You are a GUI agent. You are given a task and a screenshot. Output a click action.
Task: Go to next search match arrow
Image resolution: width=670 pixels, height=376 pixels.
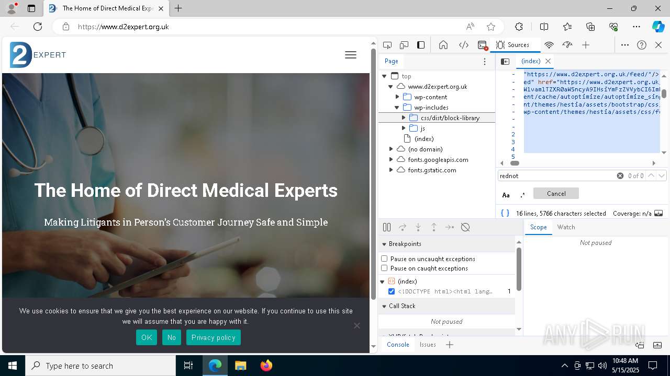coord(662,175)
